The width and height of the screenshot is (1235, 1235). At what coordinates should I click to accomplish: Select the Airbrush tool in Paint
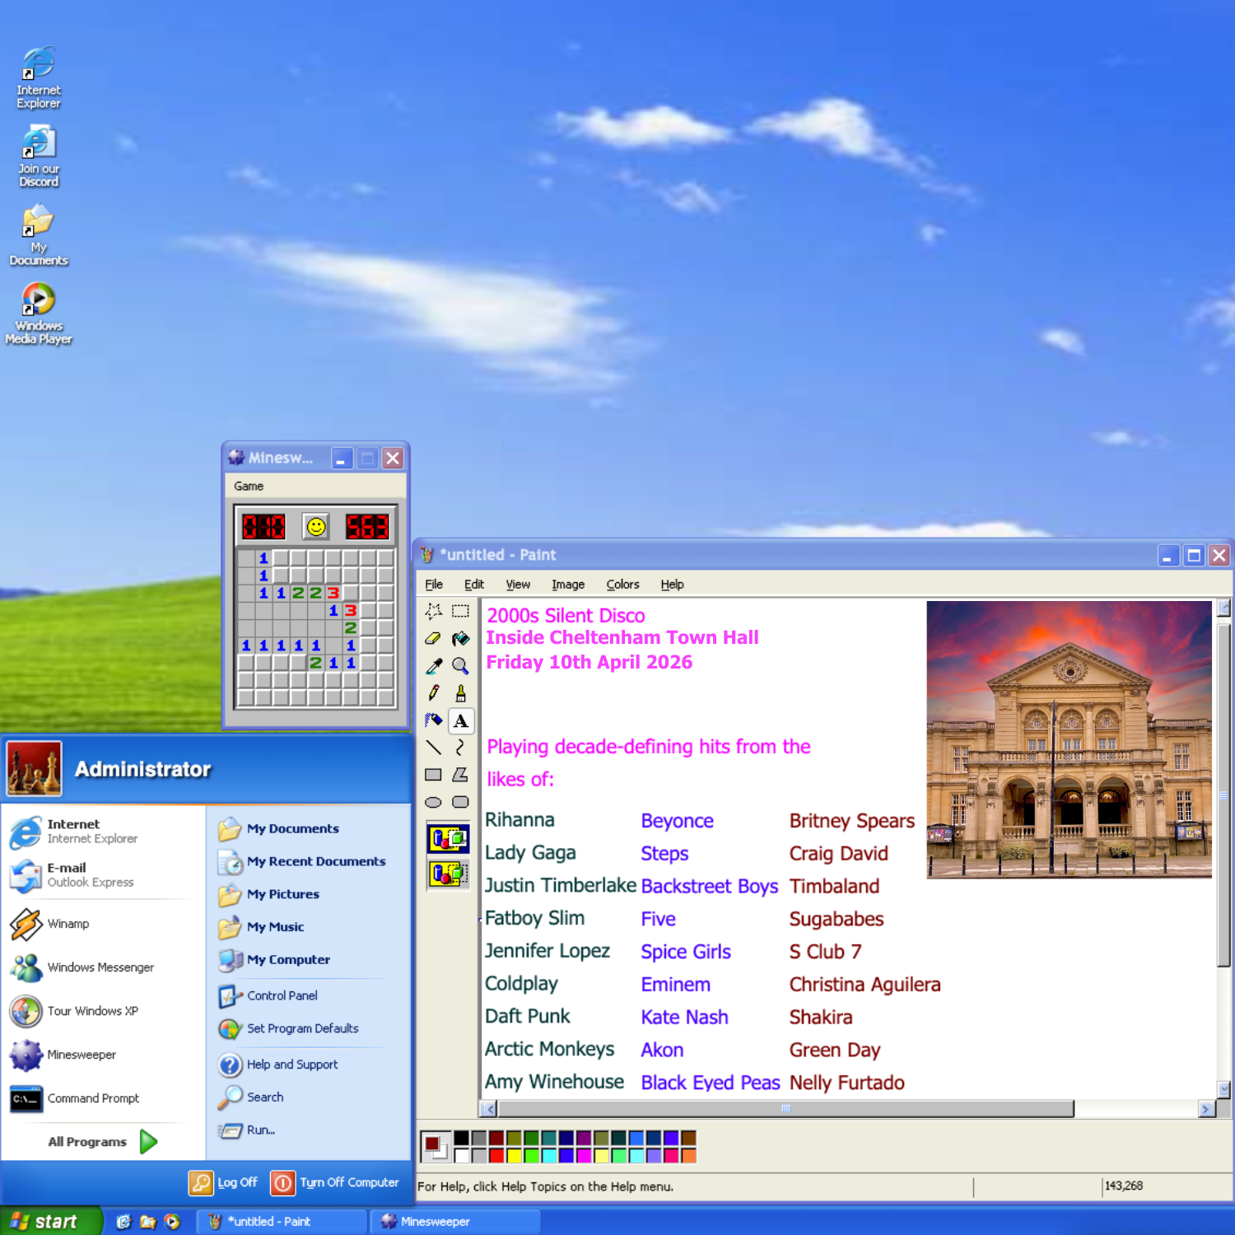(x=434, y=720)
